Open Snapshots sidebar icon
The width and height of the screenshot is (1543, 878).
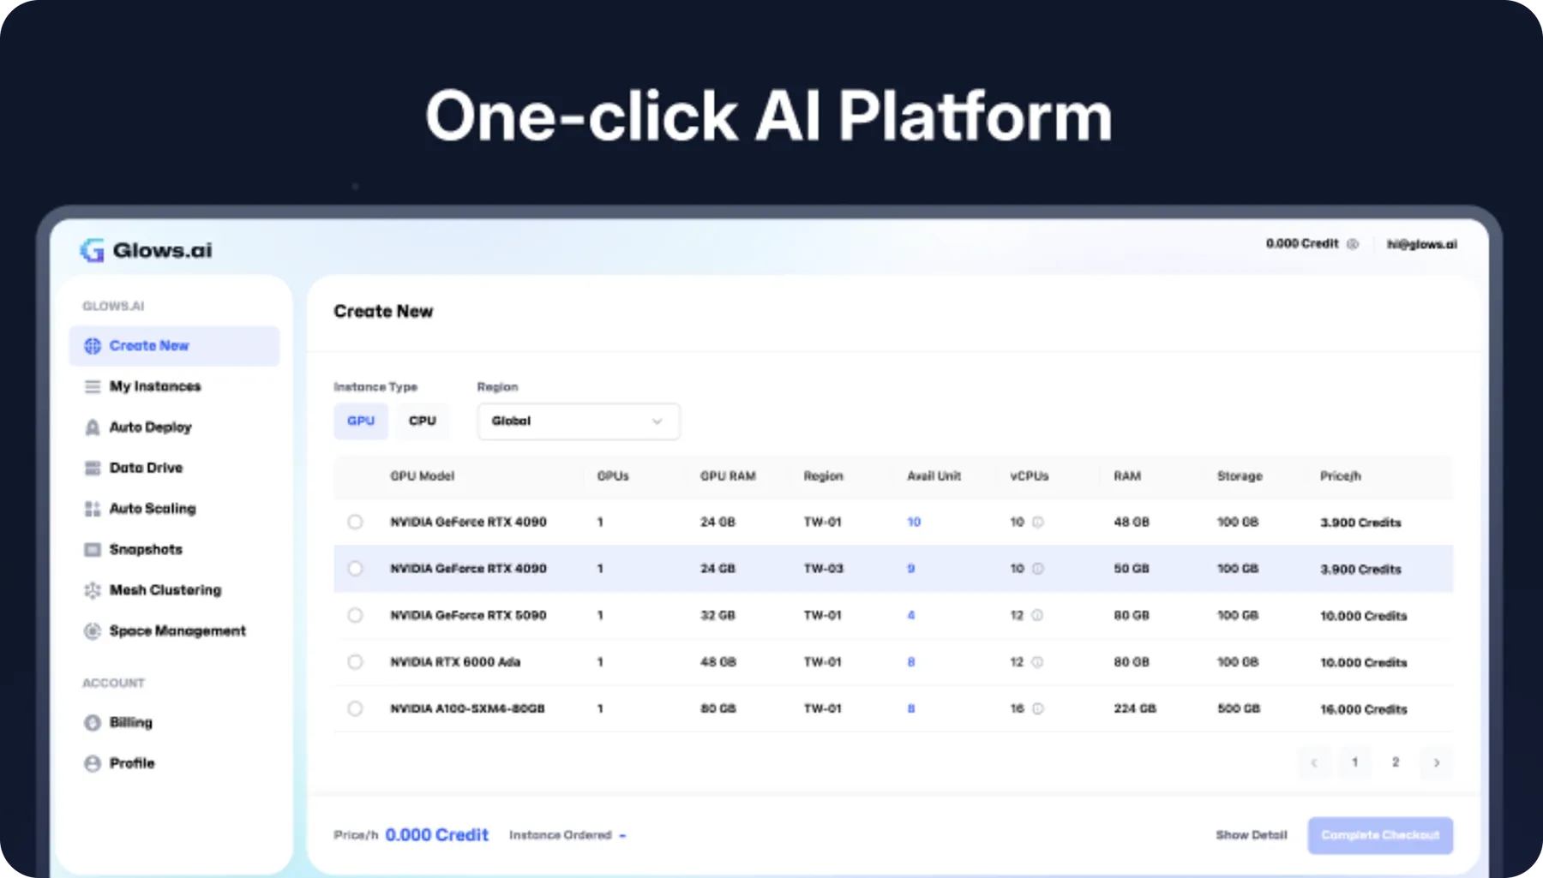coord(93,549)
